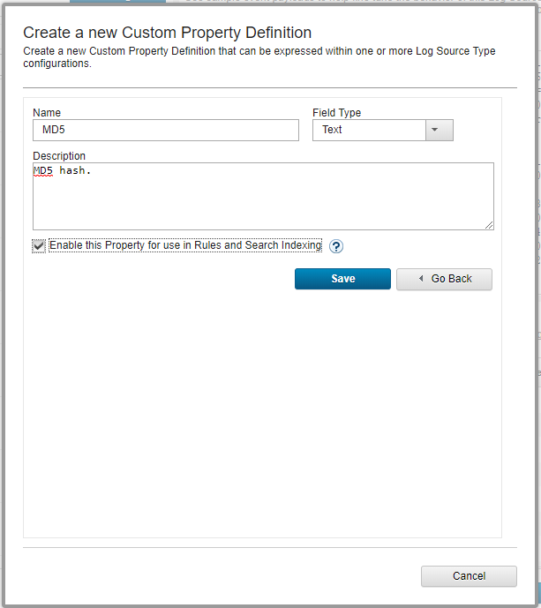Open the Field Type dropdown arrow
Viewport: 541px width, 608px height.
click(439, 130)
